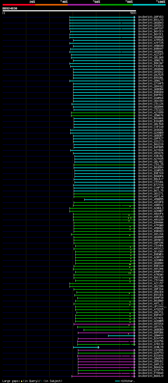This screenshot has width=168, height=383.
Task: Select the truncated UniRef100_UPI000.. label
Action: 152,307
